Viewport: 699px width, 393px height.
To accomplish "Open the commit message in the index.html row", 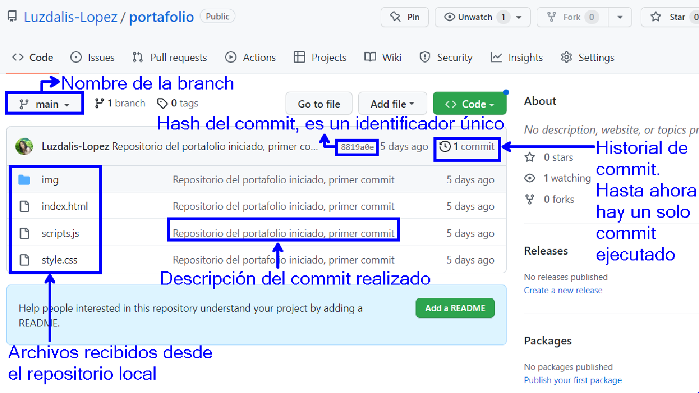I will click(283, 207).
